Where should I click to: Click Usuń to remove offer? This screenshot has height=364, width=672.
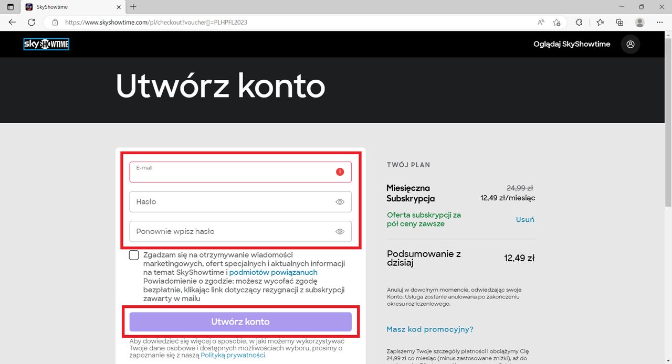[x=525, y=219]
